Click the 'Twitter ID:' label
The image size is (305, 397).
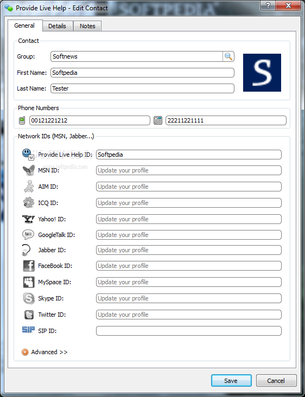52,315
